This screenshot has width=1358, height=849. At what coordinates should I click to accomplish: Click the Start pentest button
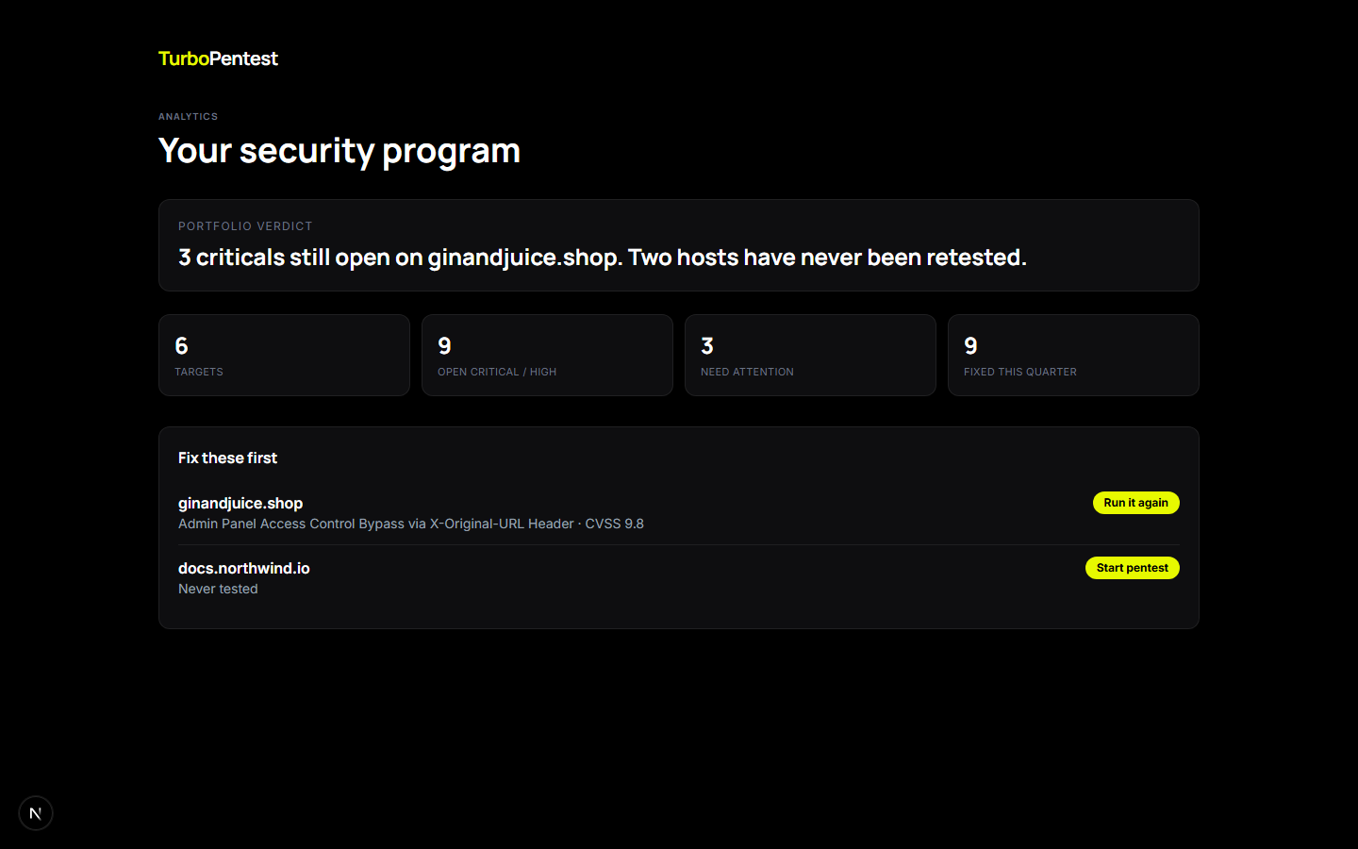pos(1132,568)
